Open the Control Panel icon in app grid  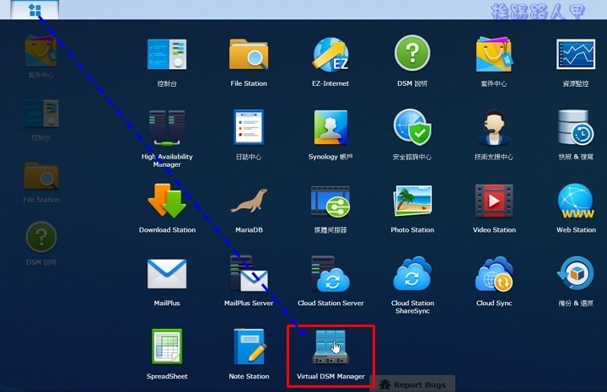click(167, 54)
